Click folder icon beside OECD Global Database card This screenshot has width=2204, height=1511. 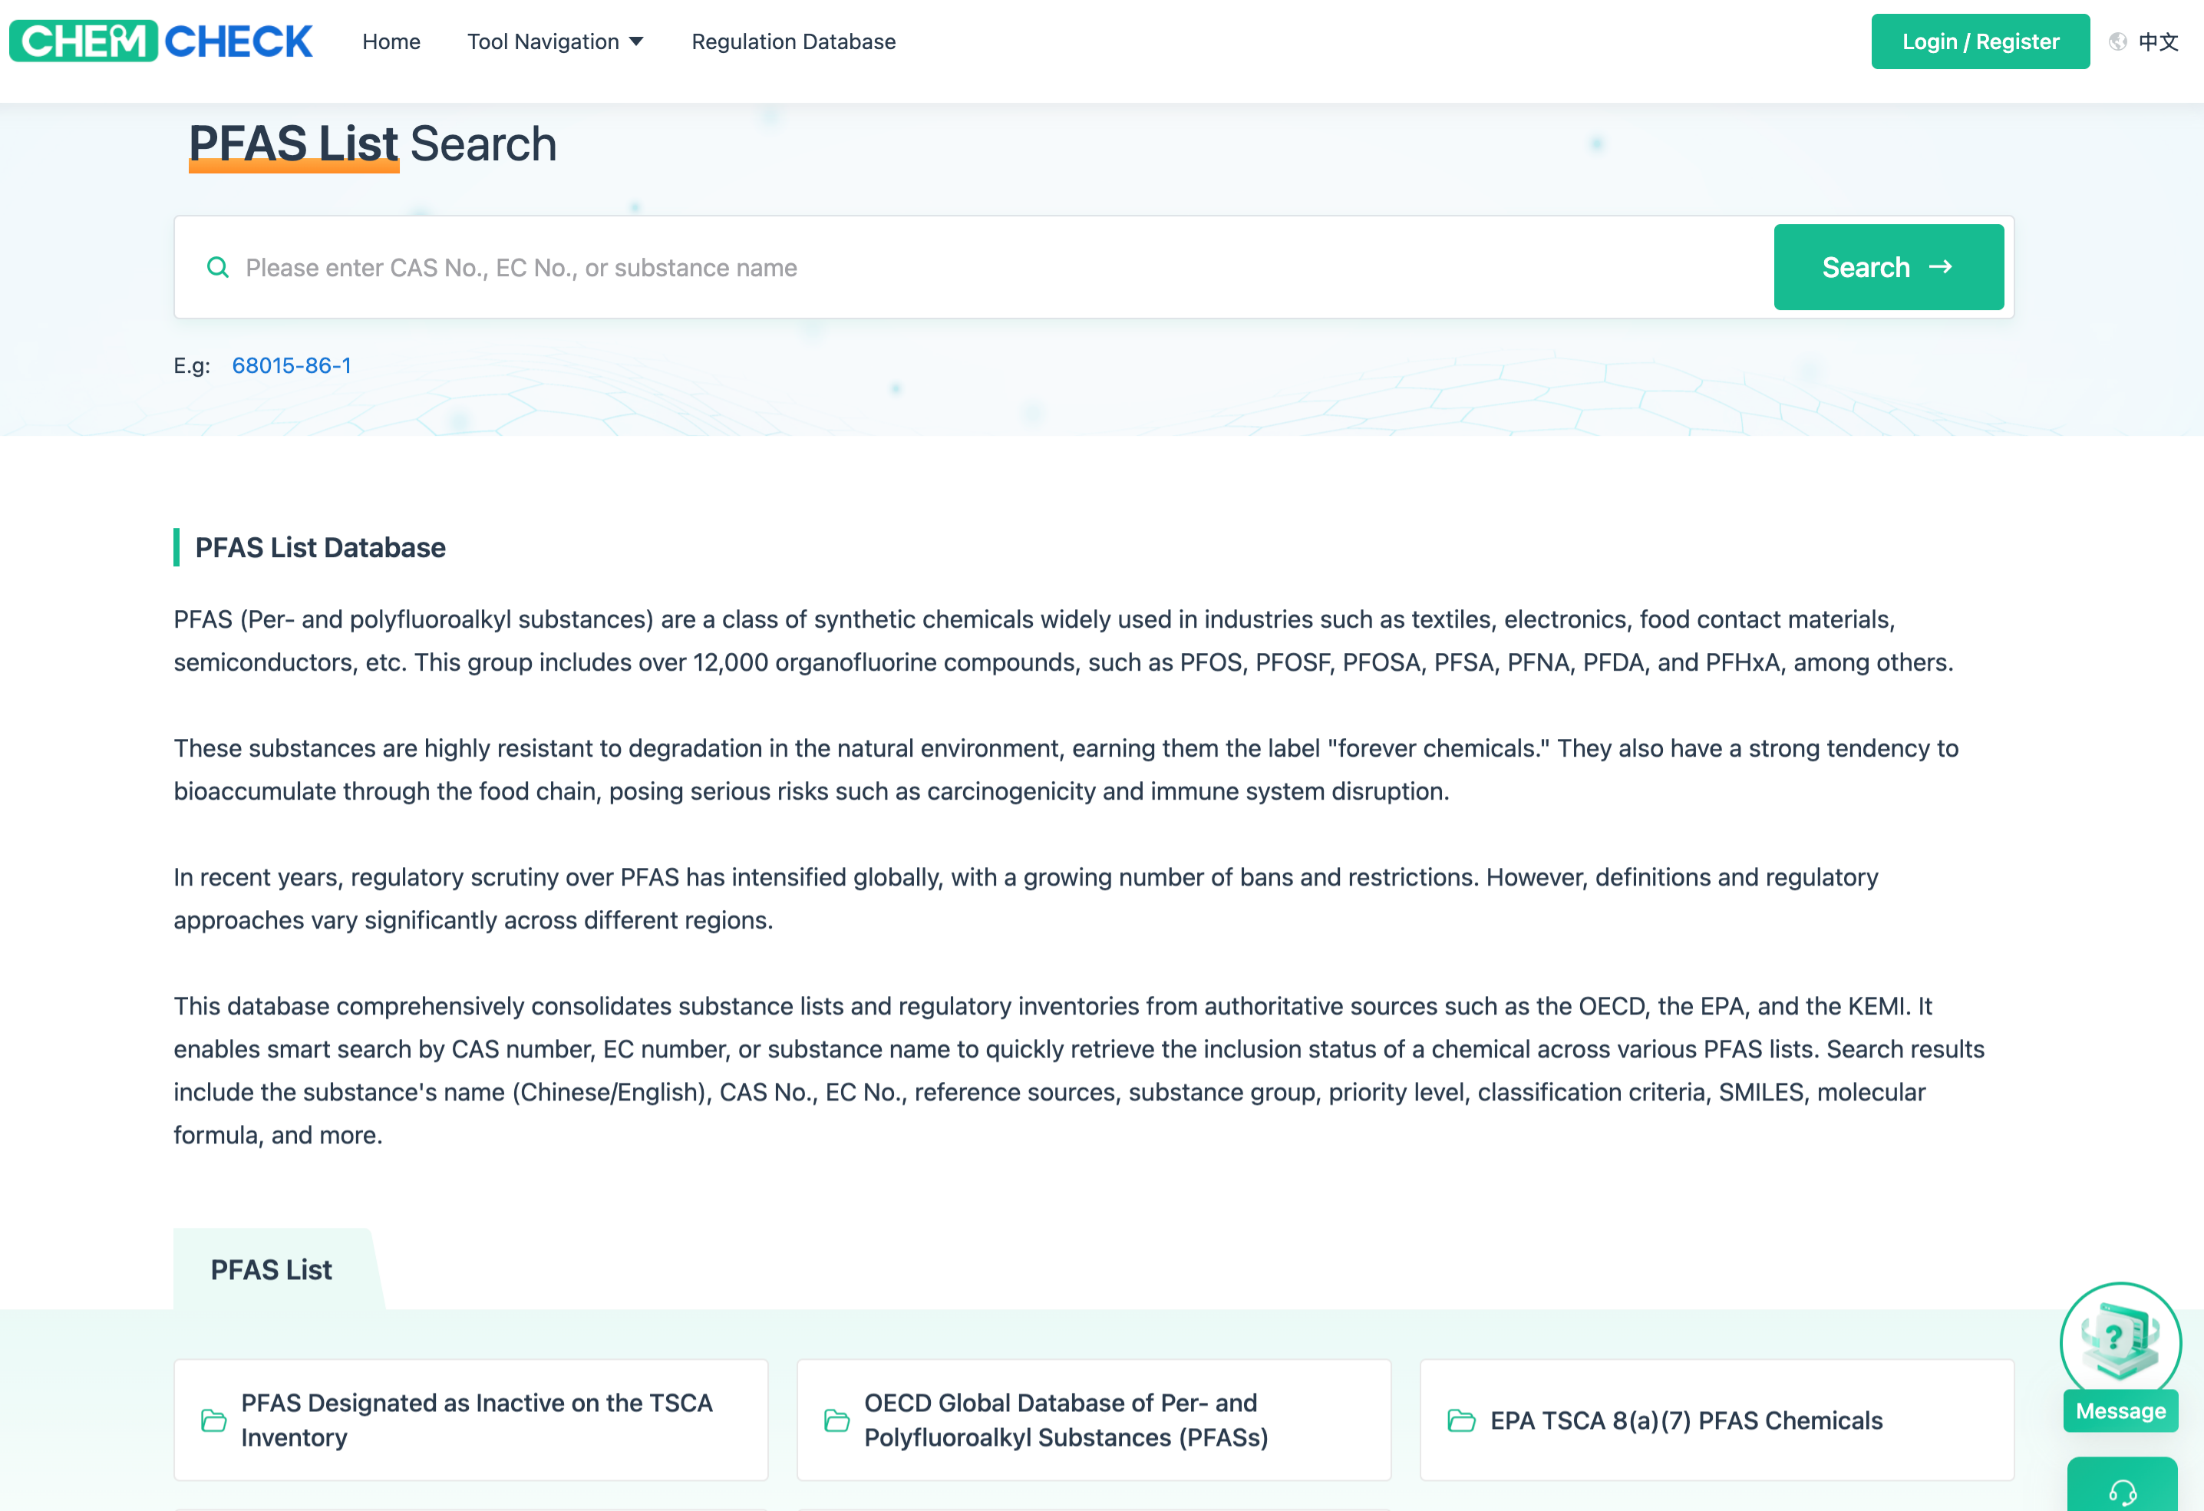pyautogui.click(x=836, y=1420)
